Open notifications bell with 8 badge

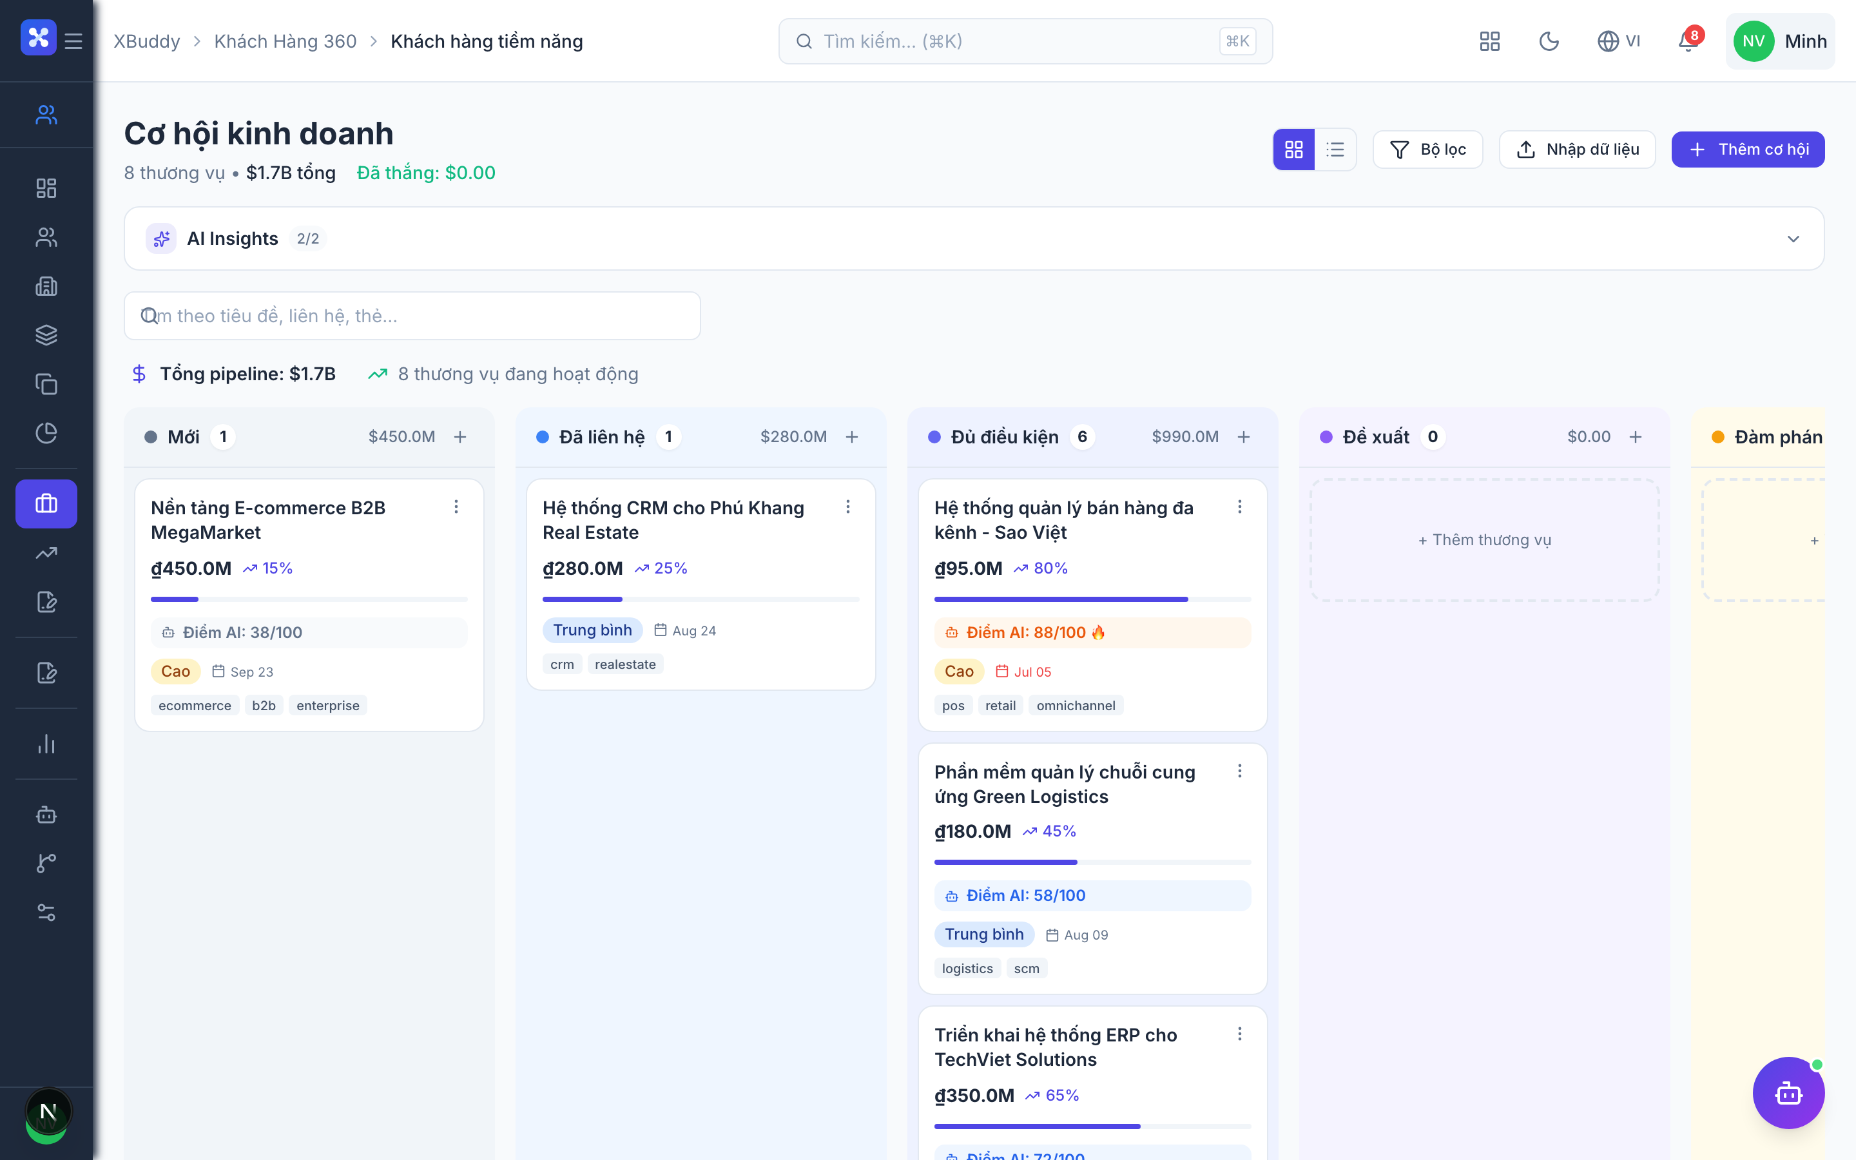1689,41
